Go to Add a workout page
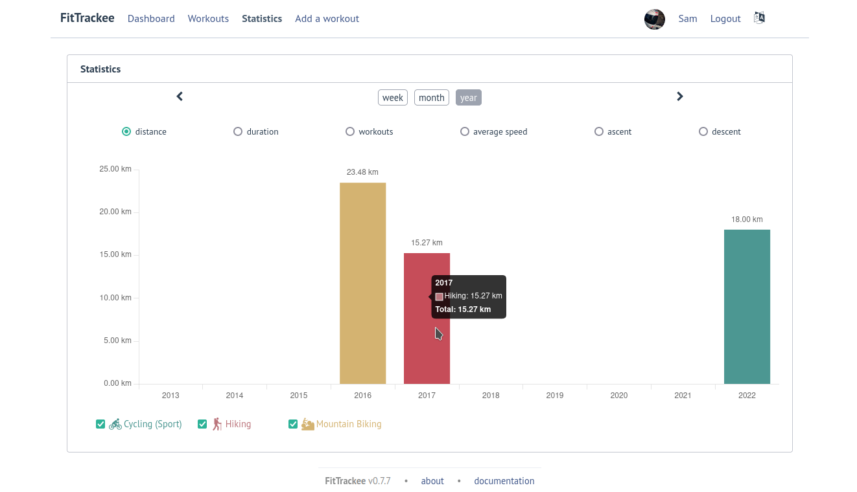The width and height of the screenshot is (857, 492). (327, 19)
